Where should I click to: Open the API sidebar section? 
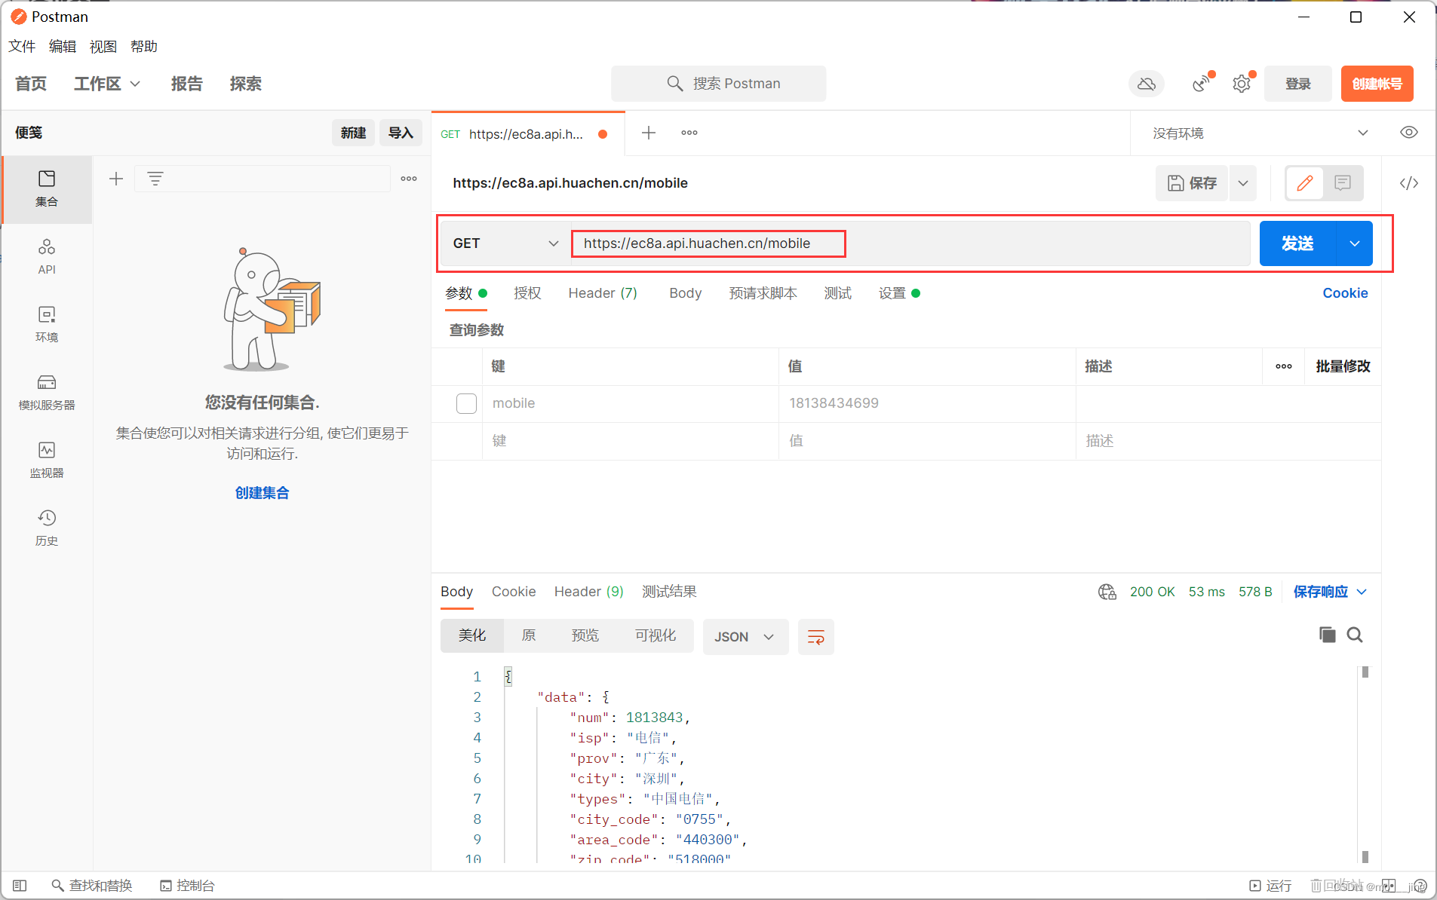pos(47,257)
